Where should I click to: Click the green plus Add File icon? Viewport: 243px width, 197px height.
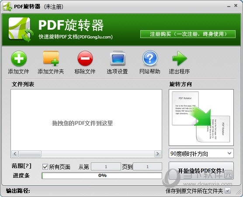point(19,59)
